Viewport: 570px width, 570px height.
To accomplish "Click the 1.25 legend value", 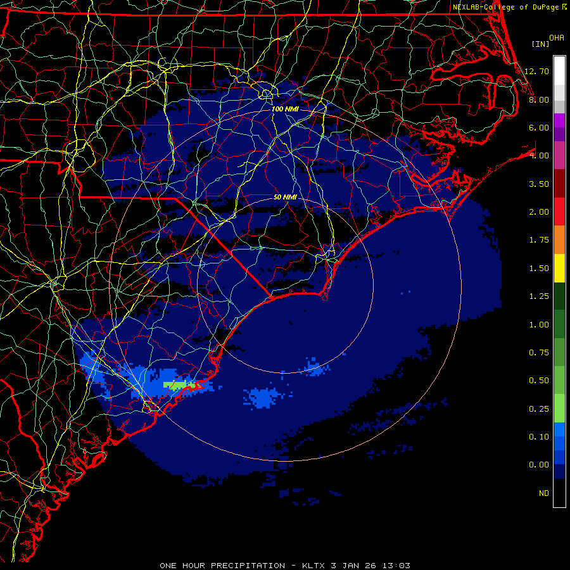I will coord(539,296).
